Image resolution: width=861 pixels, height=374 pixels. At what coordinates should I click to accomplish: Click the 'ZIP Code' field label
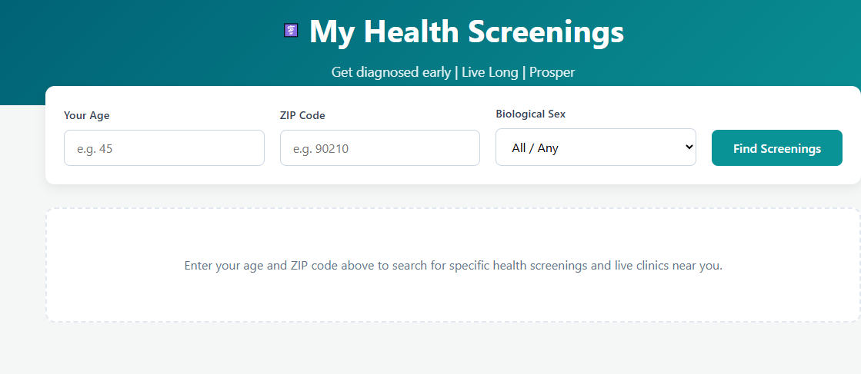tap(302, 116)
